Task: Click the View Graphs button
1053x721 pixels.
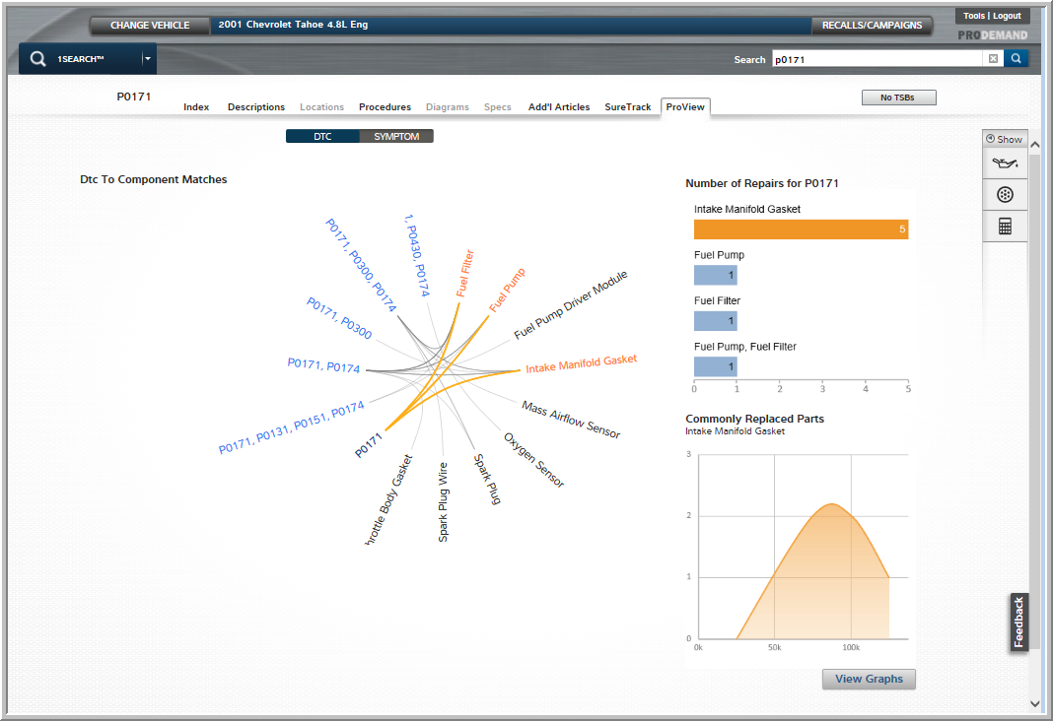Action: pos(869,679)
